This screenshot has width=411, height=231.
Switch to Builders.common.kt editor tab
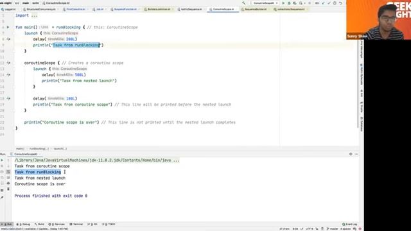[159, 9]
